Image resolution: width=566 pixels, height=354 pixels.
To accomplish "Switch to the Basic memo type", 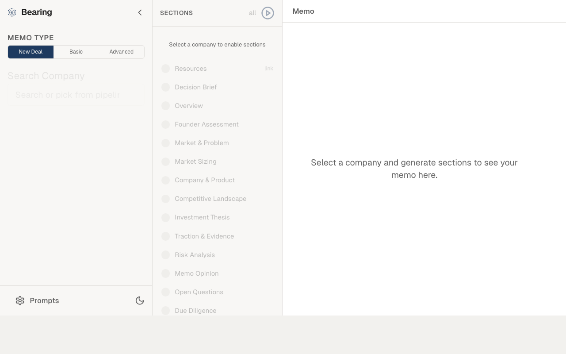I will tap(76, 52).
